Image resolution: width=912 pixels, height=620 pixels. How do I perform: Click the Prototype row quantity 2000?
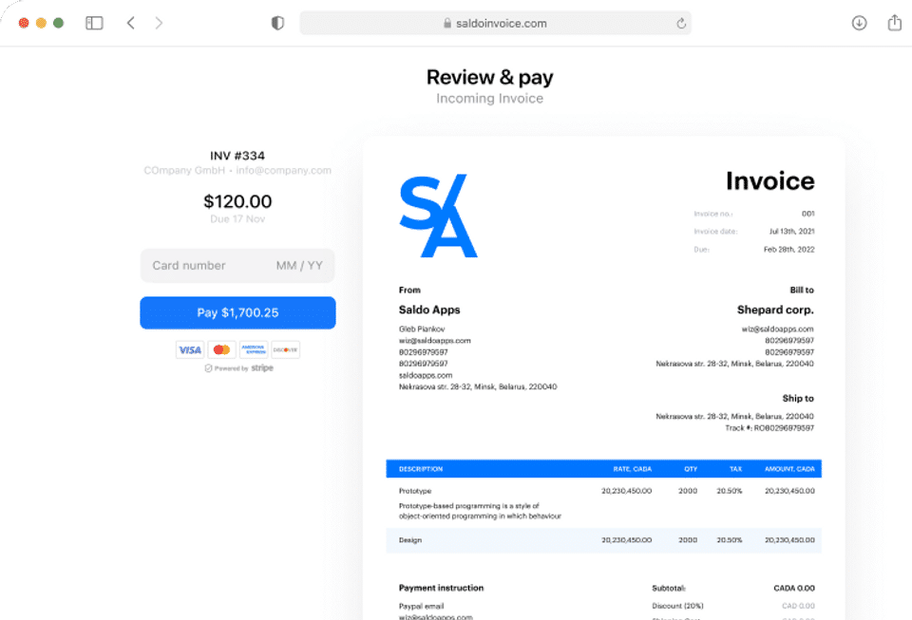coord(688,491)
